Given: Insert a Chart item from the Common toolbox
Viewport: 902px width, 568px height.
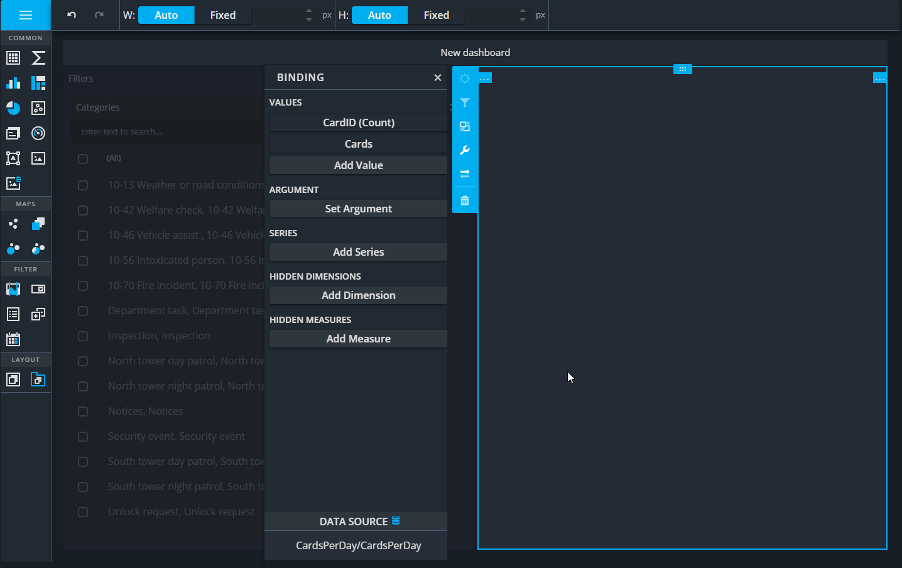Looking at the screenshot, I should point(13,83).
